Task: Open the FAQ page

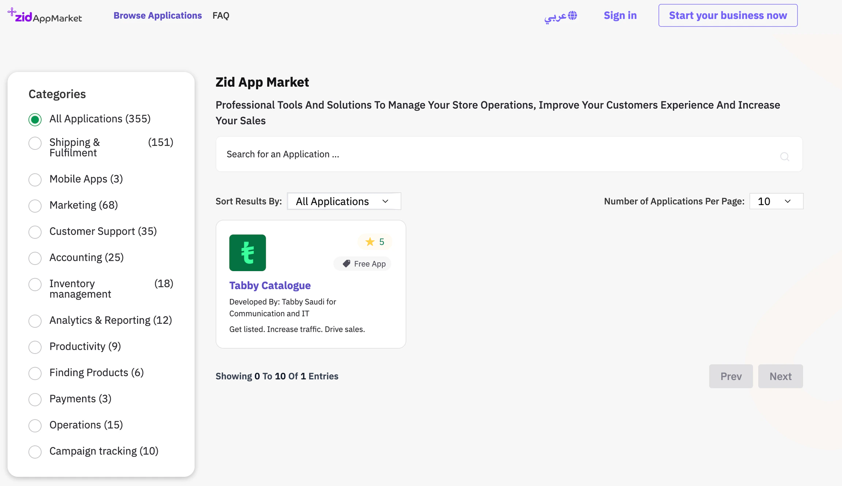Action: pyautogui.click(x=221, y=15)
